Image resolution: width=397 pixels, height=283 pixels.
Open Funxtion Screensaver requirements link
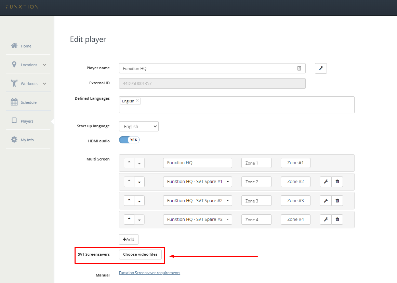click(150, 273)
